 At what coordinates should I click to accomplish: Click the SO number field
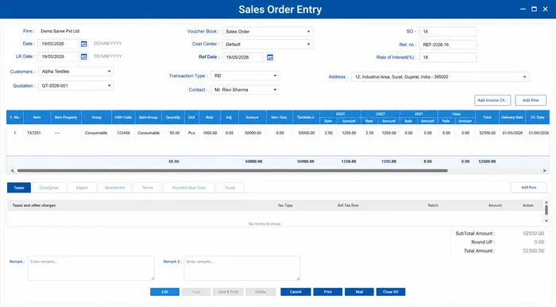click(x=447, y=32)
